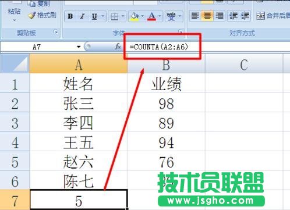Click cell containing 王五
Image resolution: width=290 pixels, height=210 pixels.
[79, 142]
